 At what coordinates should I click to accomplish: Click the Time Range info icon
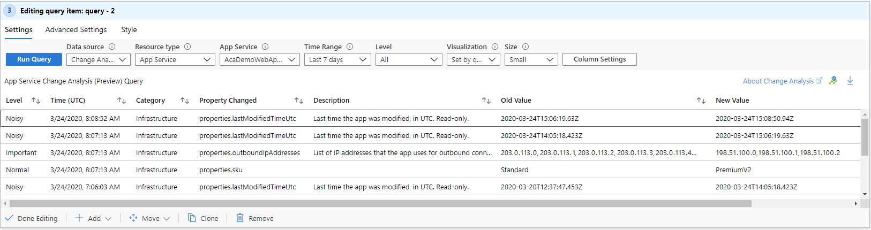[x=350, y=47]
